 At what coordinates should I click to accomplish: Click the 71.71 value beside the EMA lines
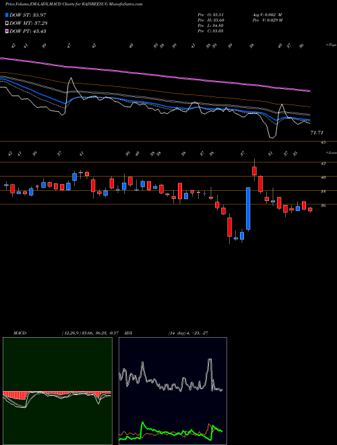coord(317,133)
